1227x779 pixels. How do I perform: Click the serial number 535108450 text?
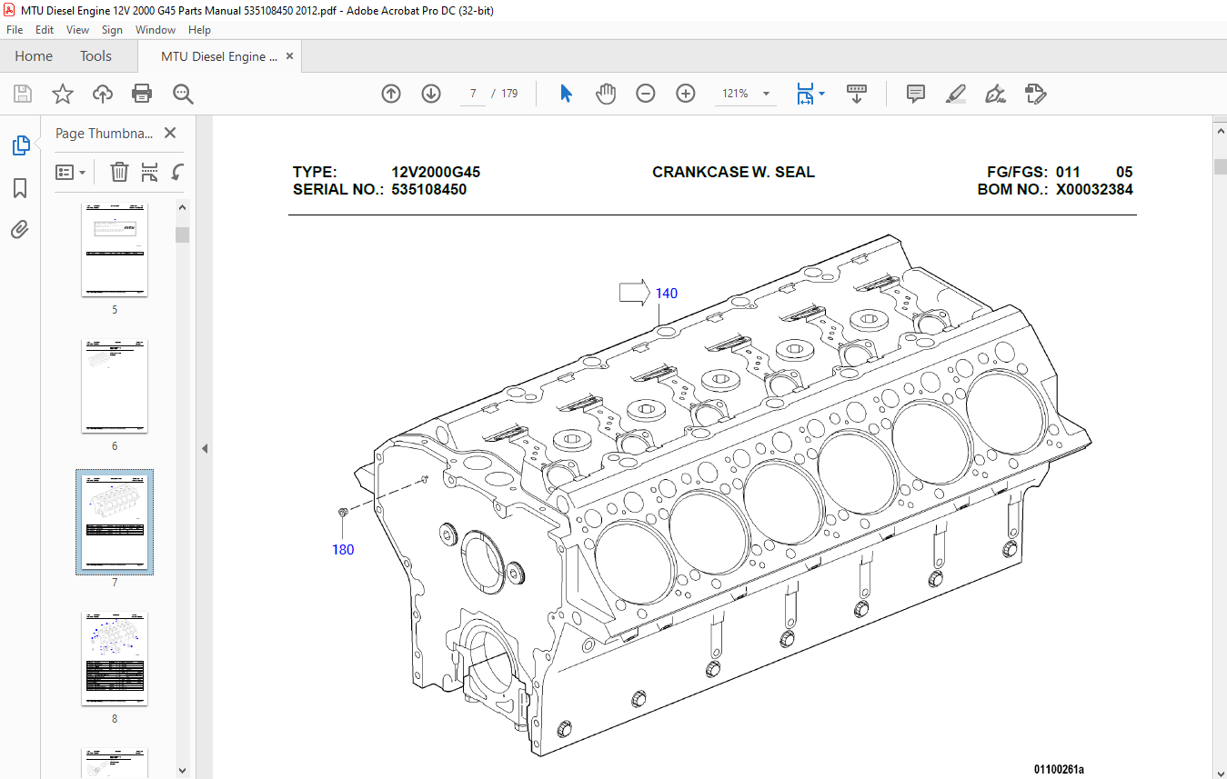pyautogui.click(x=429, y=190)
